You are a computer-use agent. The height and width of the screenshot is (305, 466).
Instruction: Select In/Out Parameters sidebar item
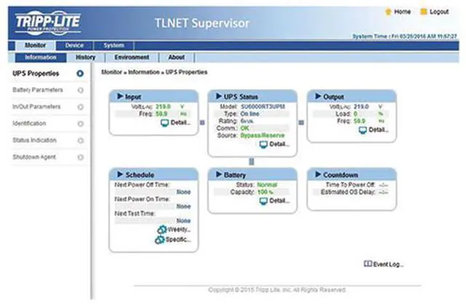(x=37, y=107)
